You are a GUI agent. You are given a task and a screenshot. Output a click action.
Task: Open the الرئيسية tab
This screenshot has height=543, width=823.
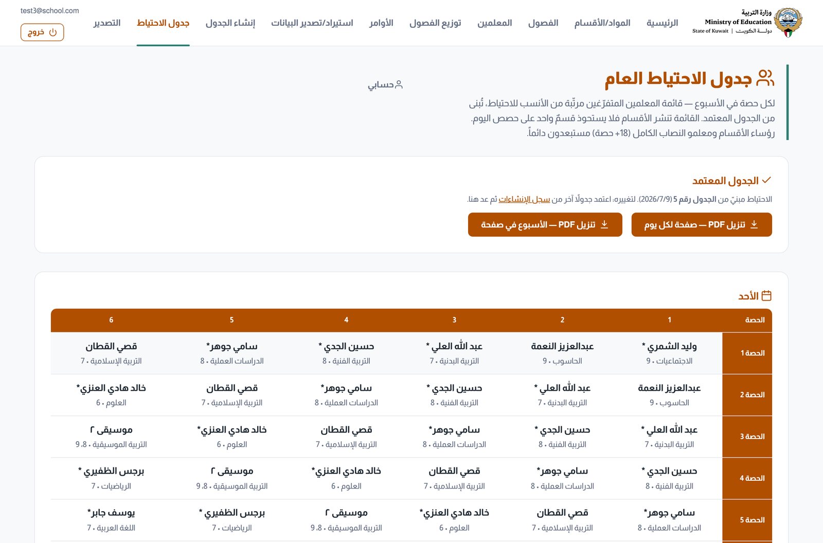click(662, 23)
